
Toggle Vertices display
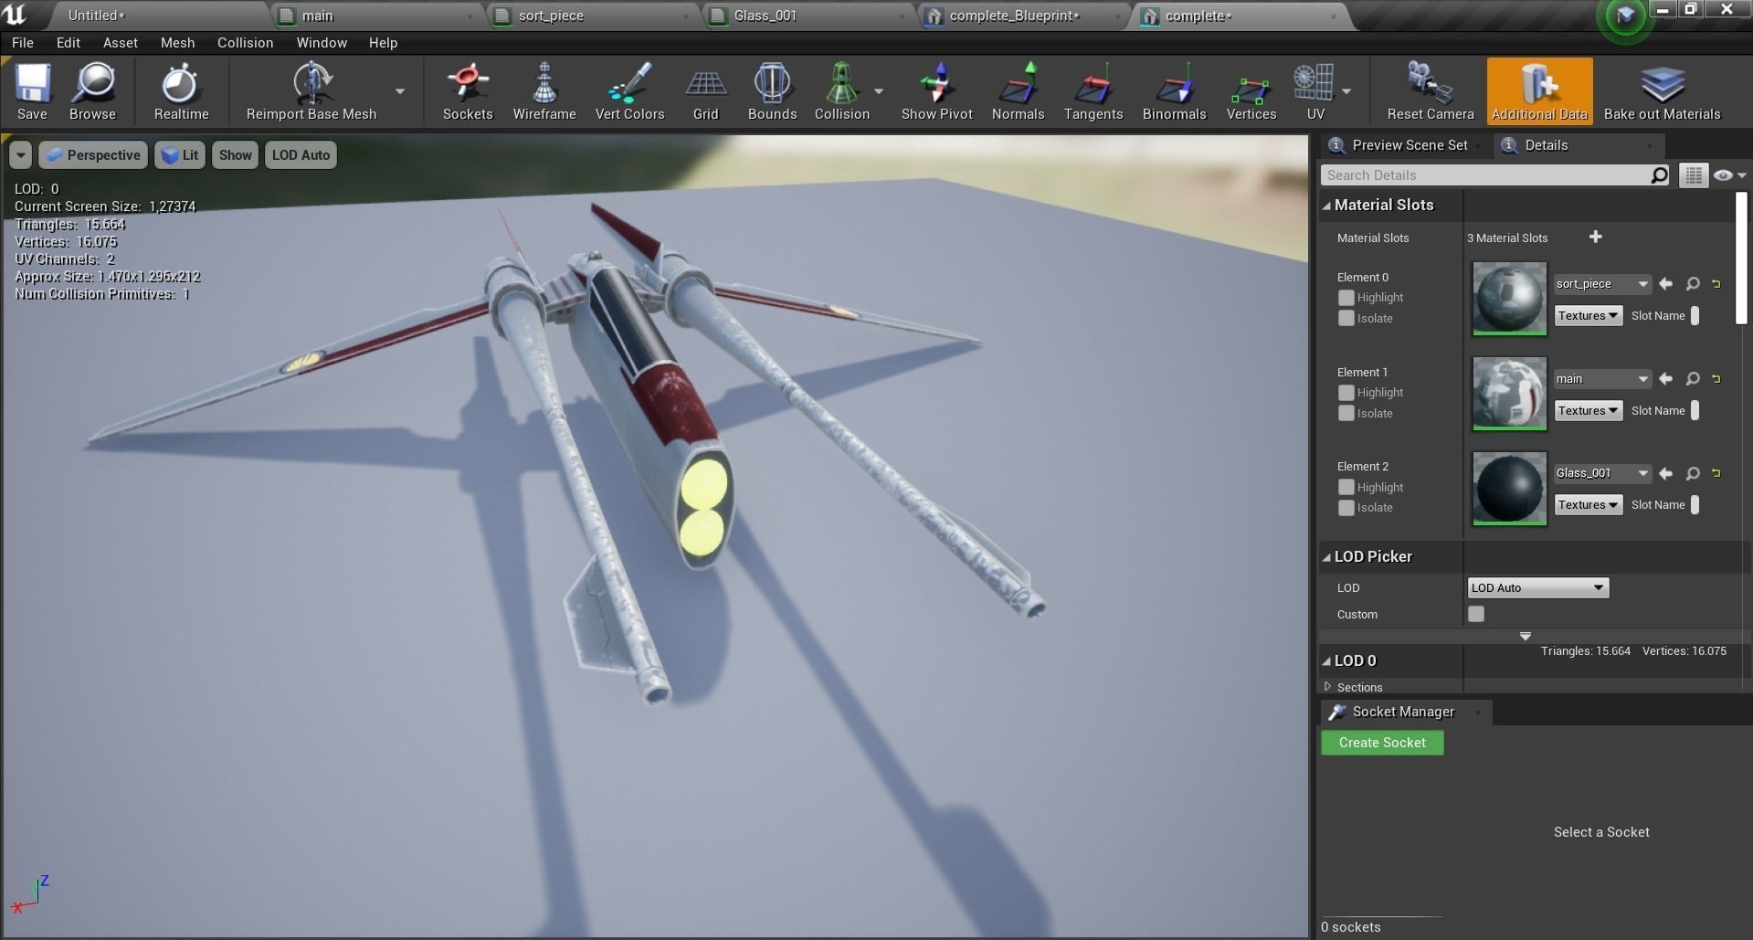coord(1251,91)
